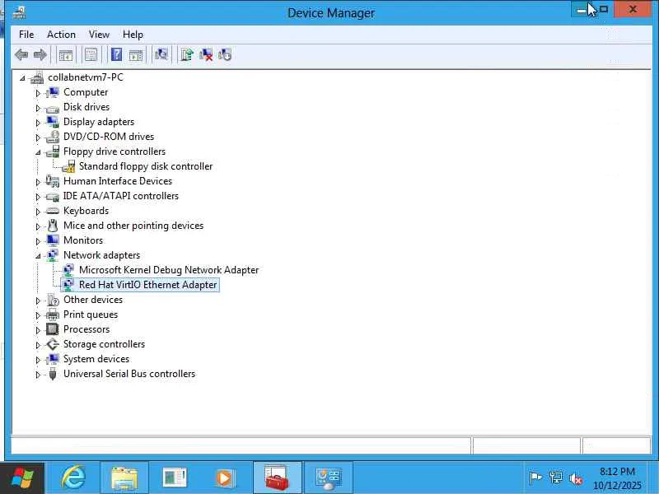Click the Action Center flag tray icon
The height and width of the screenshot is (494, 659).
535,478
